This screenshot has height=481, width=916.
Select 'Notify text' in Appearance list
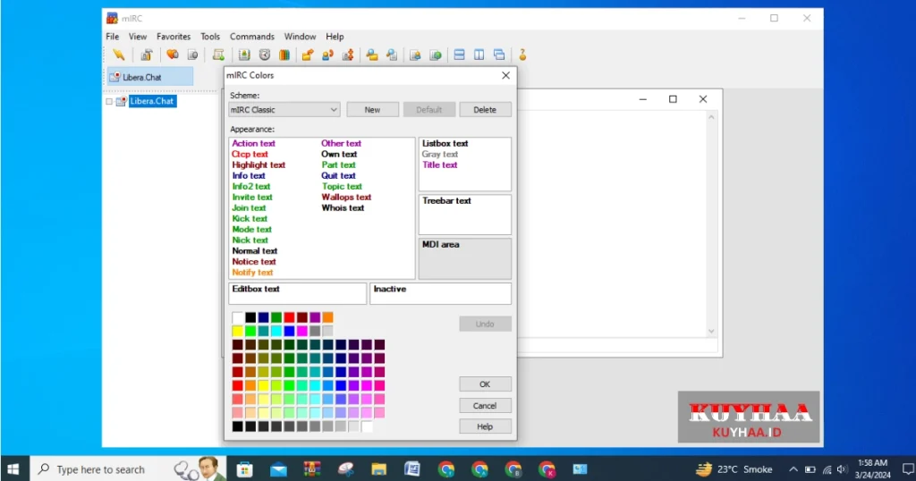click(x=252, y=273)
